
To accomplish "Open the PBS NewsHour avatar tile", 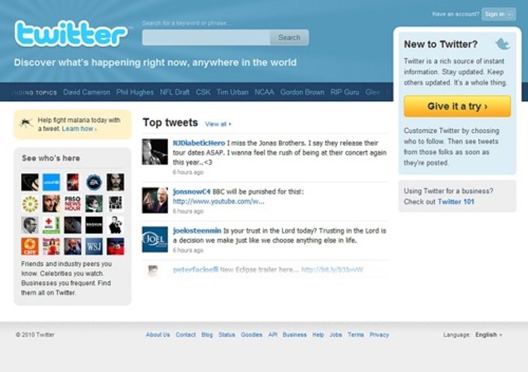I will click(x=73, y=203).
